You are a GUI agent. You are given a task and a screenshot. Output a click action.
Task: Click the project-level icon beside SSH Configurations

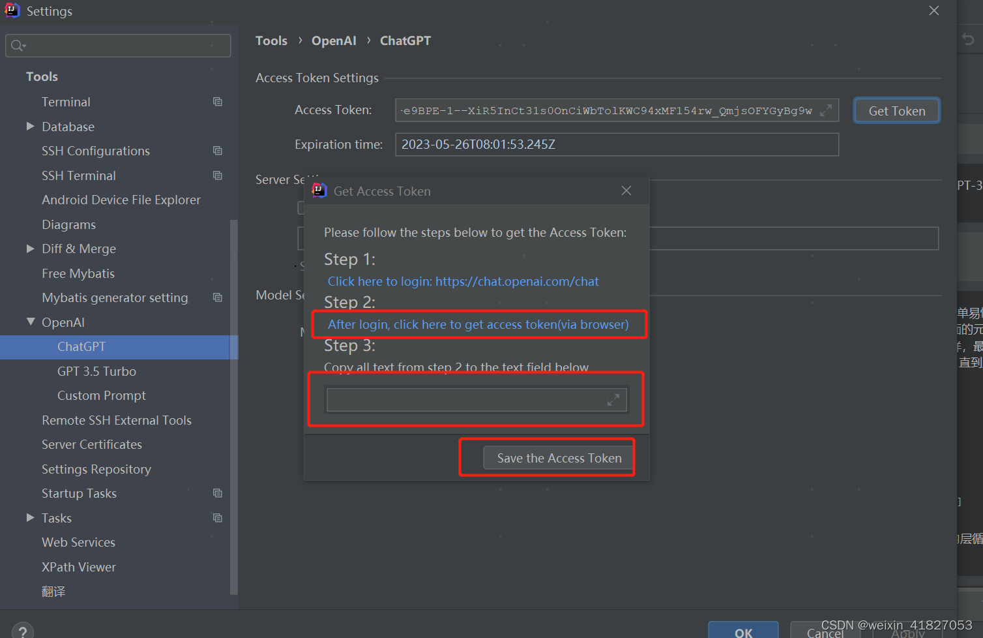[x=218, y=151]
